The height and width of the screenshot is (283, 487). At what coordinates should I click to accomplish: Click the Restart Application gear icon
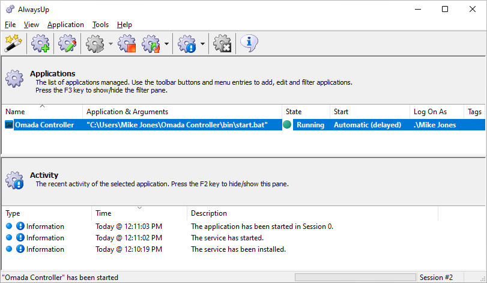(151, 43)
